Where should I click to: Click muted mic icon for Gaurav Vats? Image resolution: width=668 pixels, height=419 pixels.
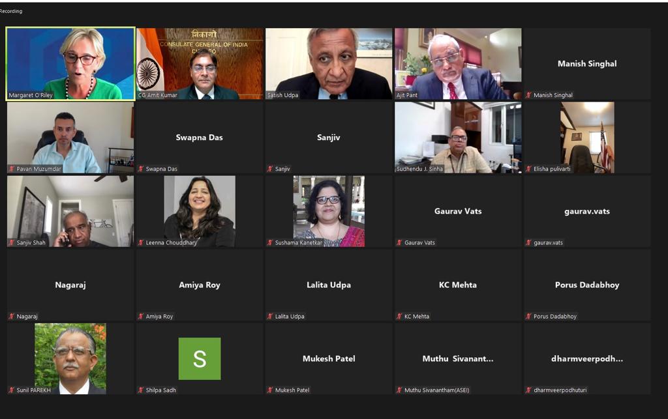tap(399, 242)
